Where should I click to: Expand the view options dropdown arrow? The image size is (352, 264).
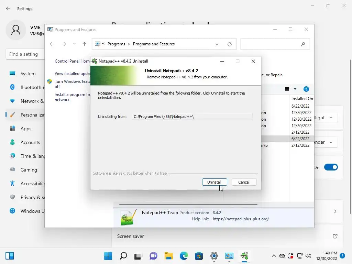(x=295, y=89)
